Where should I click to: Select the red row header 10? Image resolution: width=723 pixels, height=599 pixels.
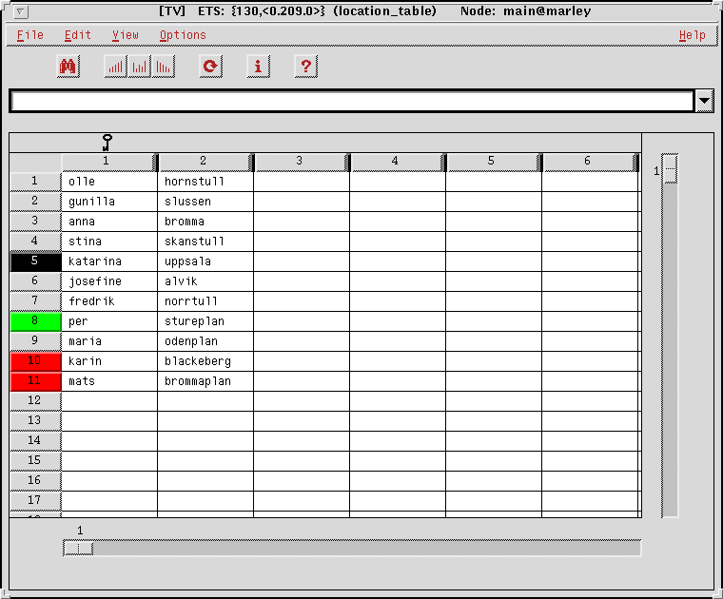35,360
